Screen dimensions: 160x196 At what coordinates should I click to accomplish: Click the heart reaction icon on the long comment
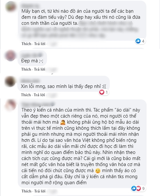point(138,188)
